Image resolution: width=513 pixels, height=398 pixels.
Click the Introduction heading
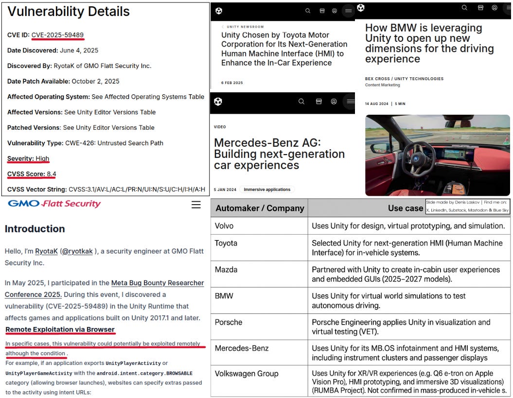(35, 228)
